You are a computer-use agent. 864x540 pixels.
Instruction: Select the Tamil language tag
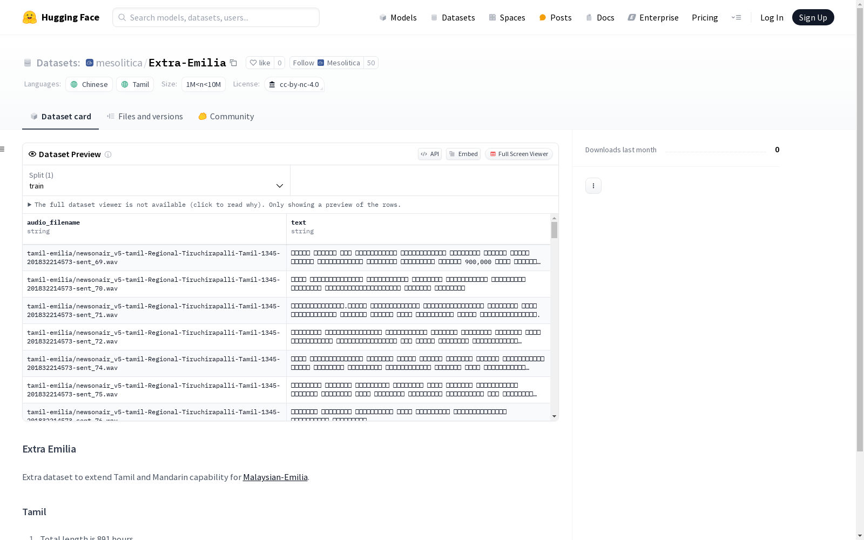click(x=135, y=84)
